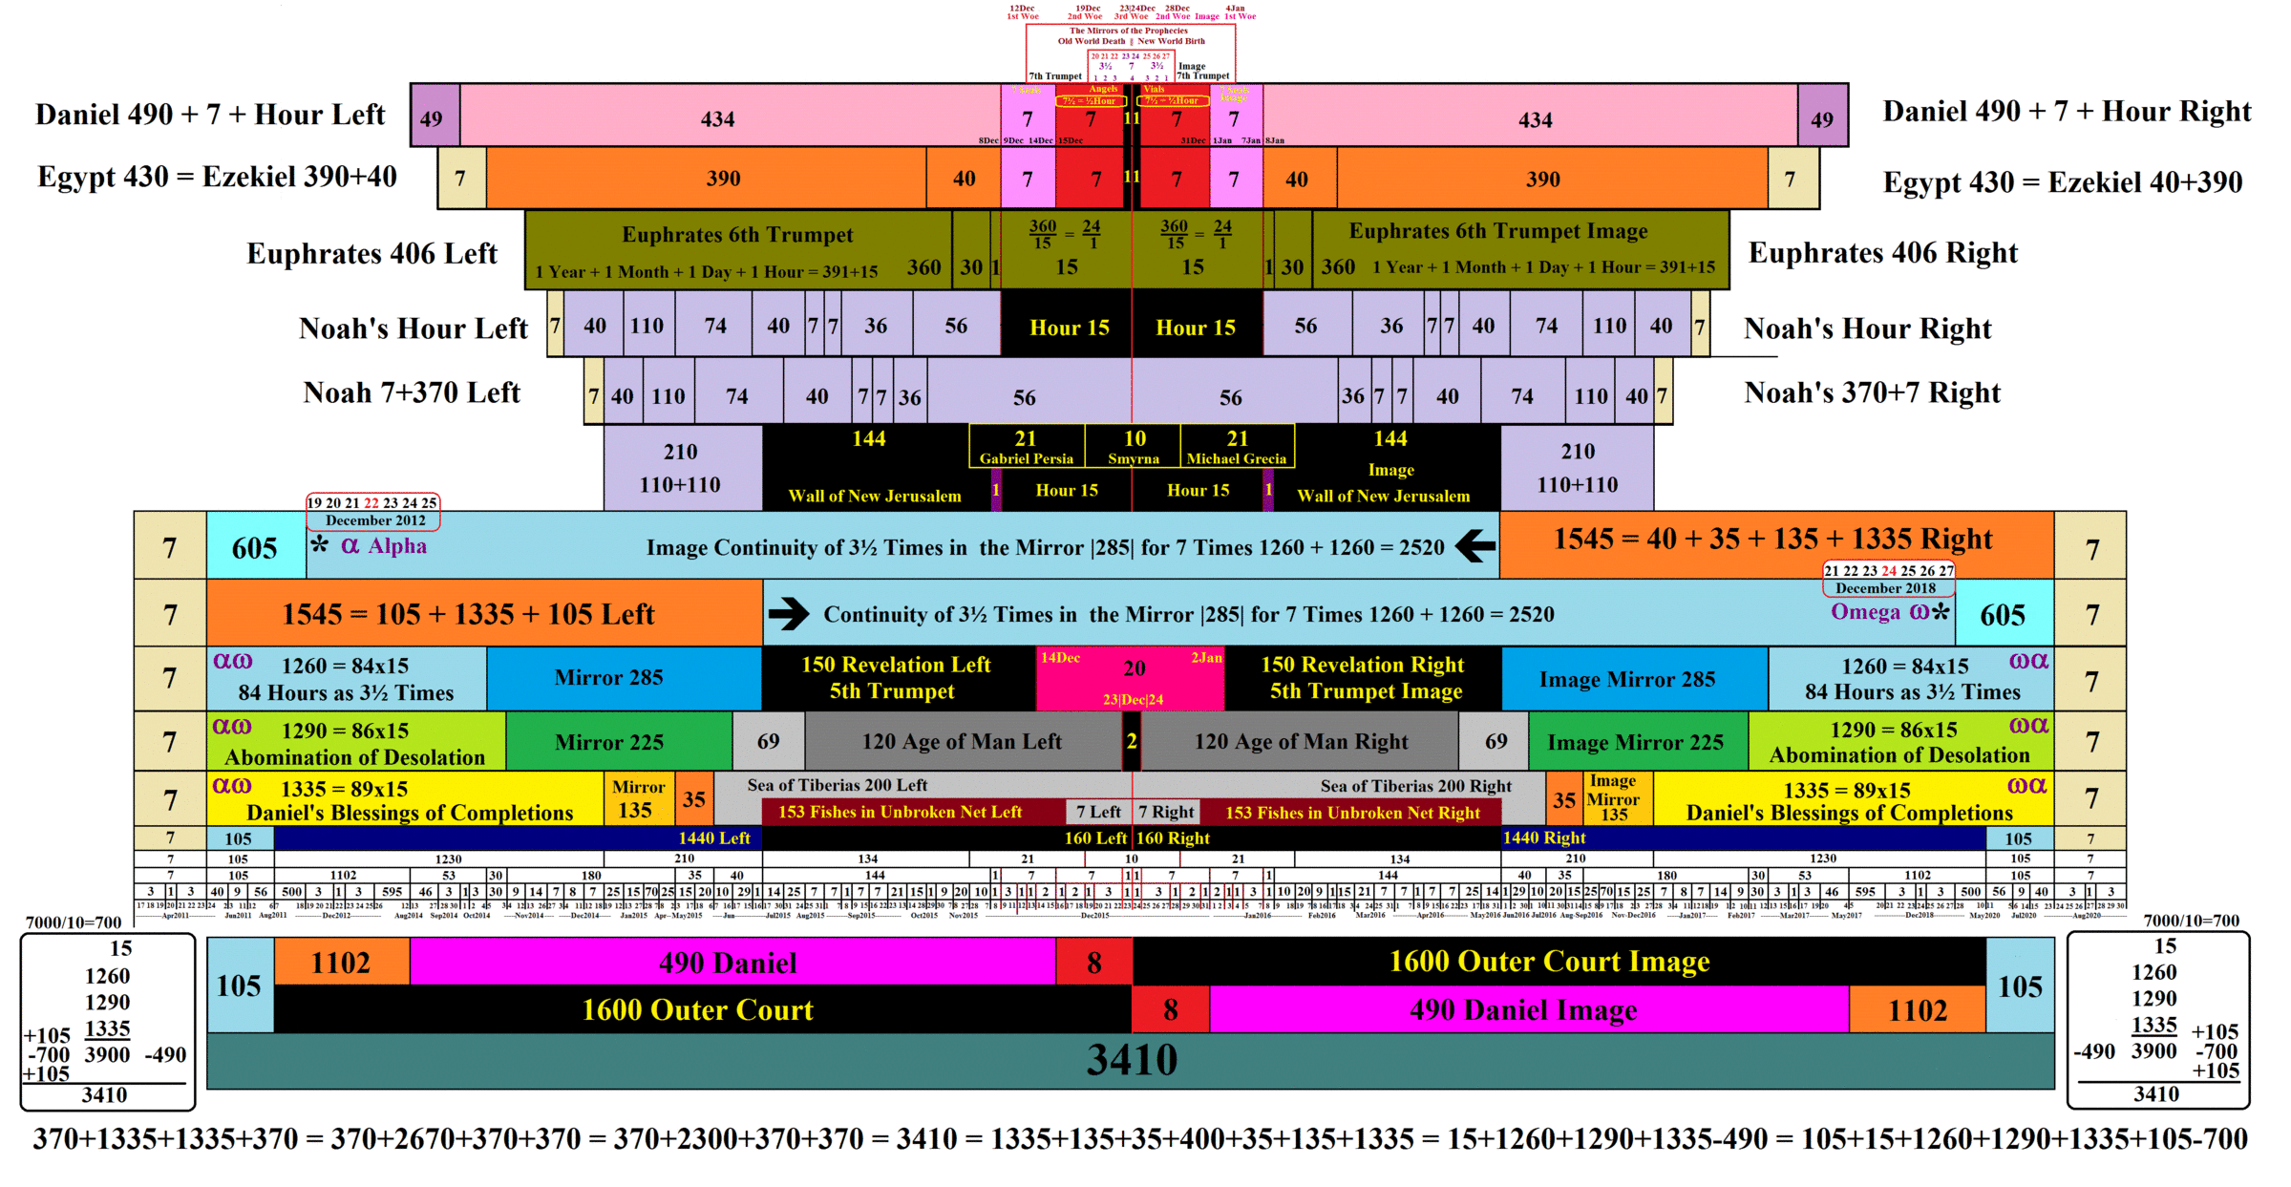Select '153 Fishes in Unbroken Net Left' bar

click(x=914, y=812)
